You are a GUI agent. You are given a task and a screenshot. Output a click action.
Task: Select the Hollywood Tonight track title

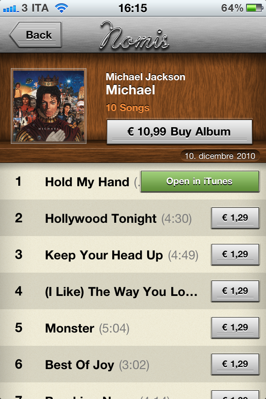101,219
